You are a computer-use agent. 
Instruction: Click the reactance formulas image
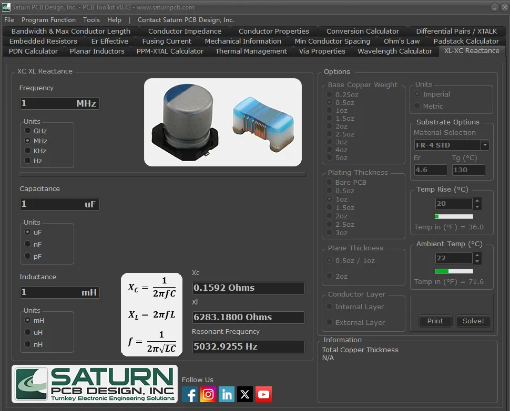click(x=151, y=314)
